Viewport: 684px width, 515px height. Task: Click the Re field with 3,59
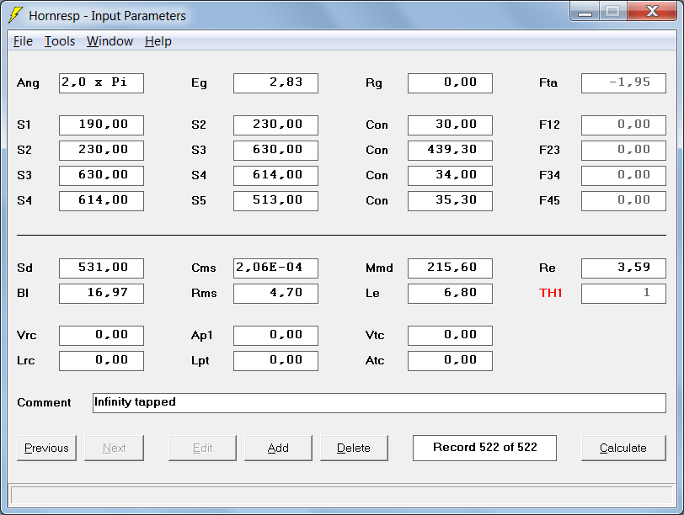[x=624, y=268]
